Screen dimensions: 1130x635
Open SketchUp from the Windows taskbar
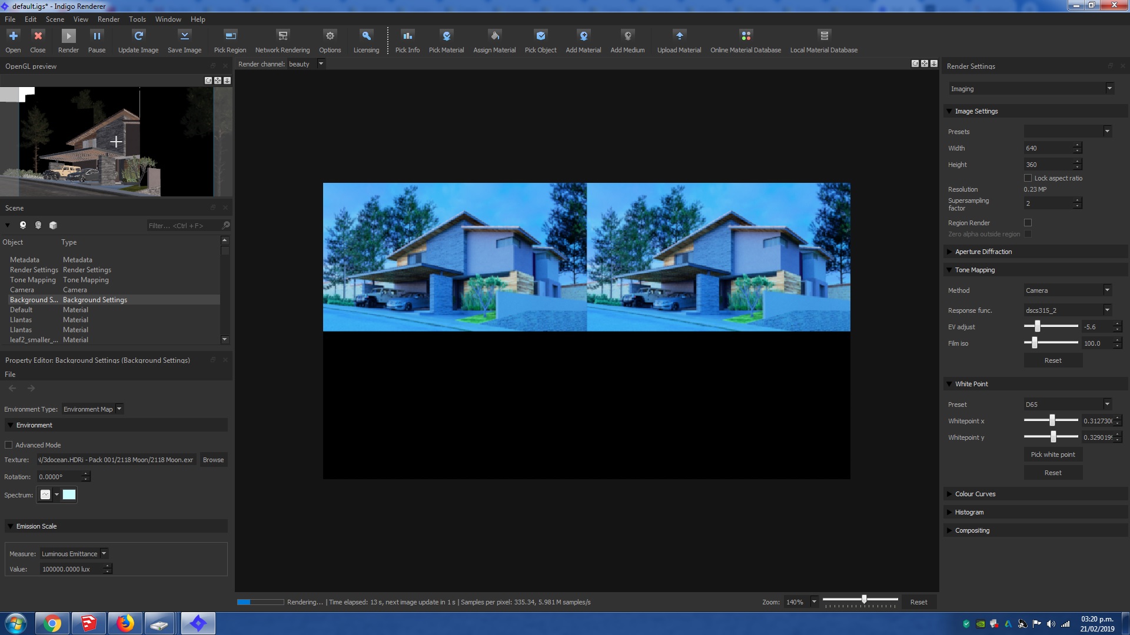89,623
